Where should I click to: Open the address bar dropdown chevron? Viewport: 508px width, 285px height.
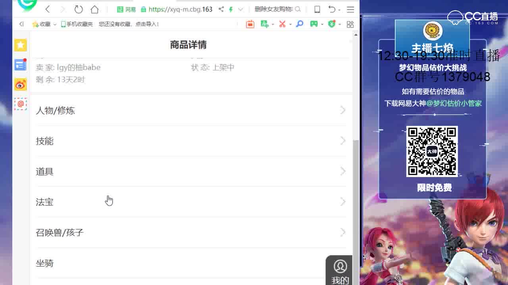pyautogui.click(x=241, y=9)
